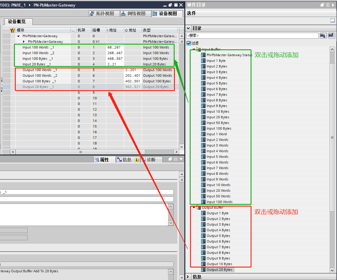Expand the PN-PbMaster-Gataway sub-row
This screenshot has height=280, width=337.
24,42
